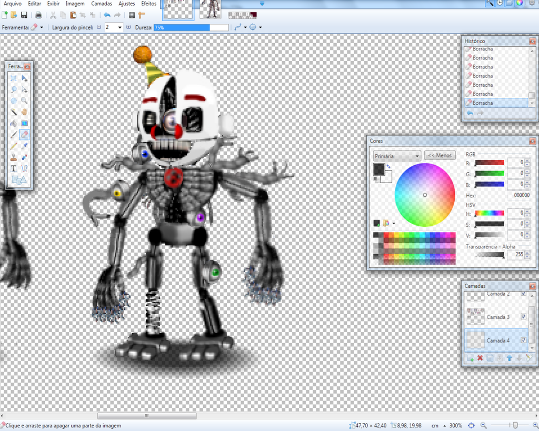
Task: Select the Move Selected Pixels tool
Action: (24, 78)
